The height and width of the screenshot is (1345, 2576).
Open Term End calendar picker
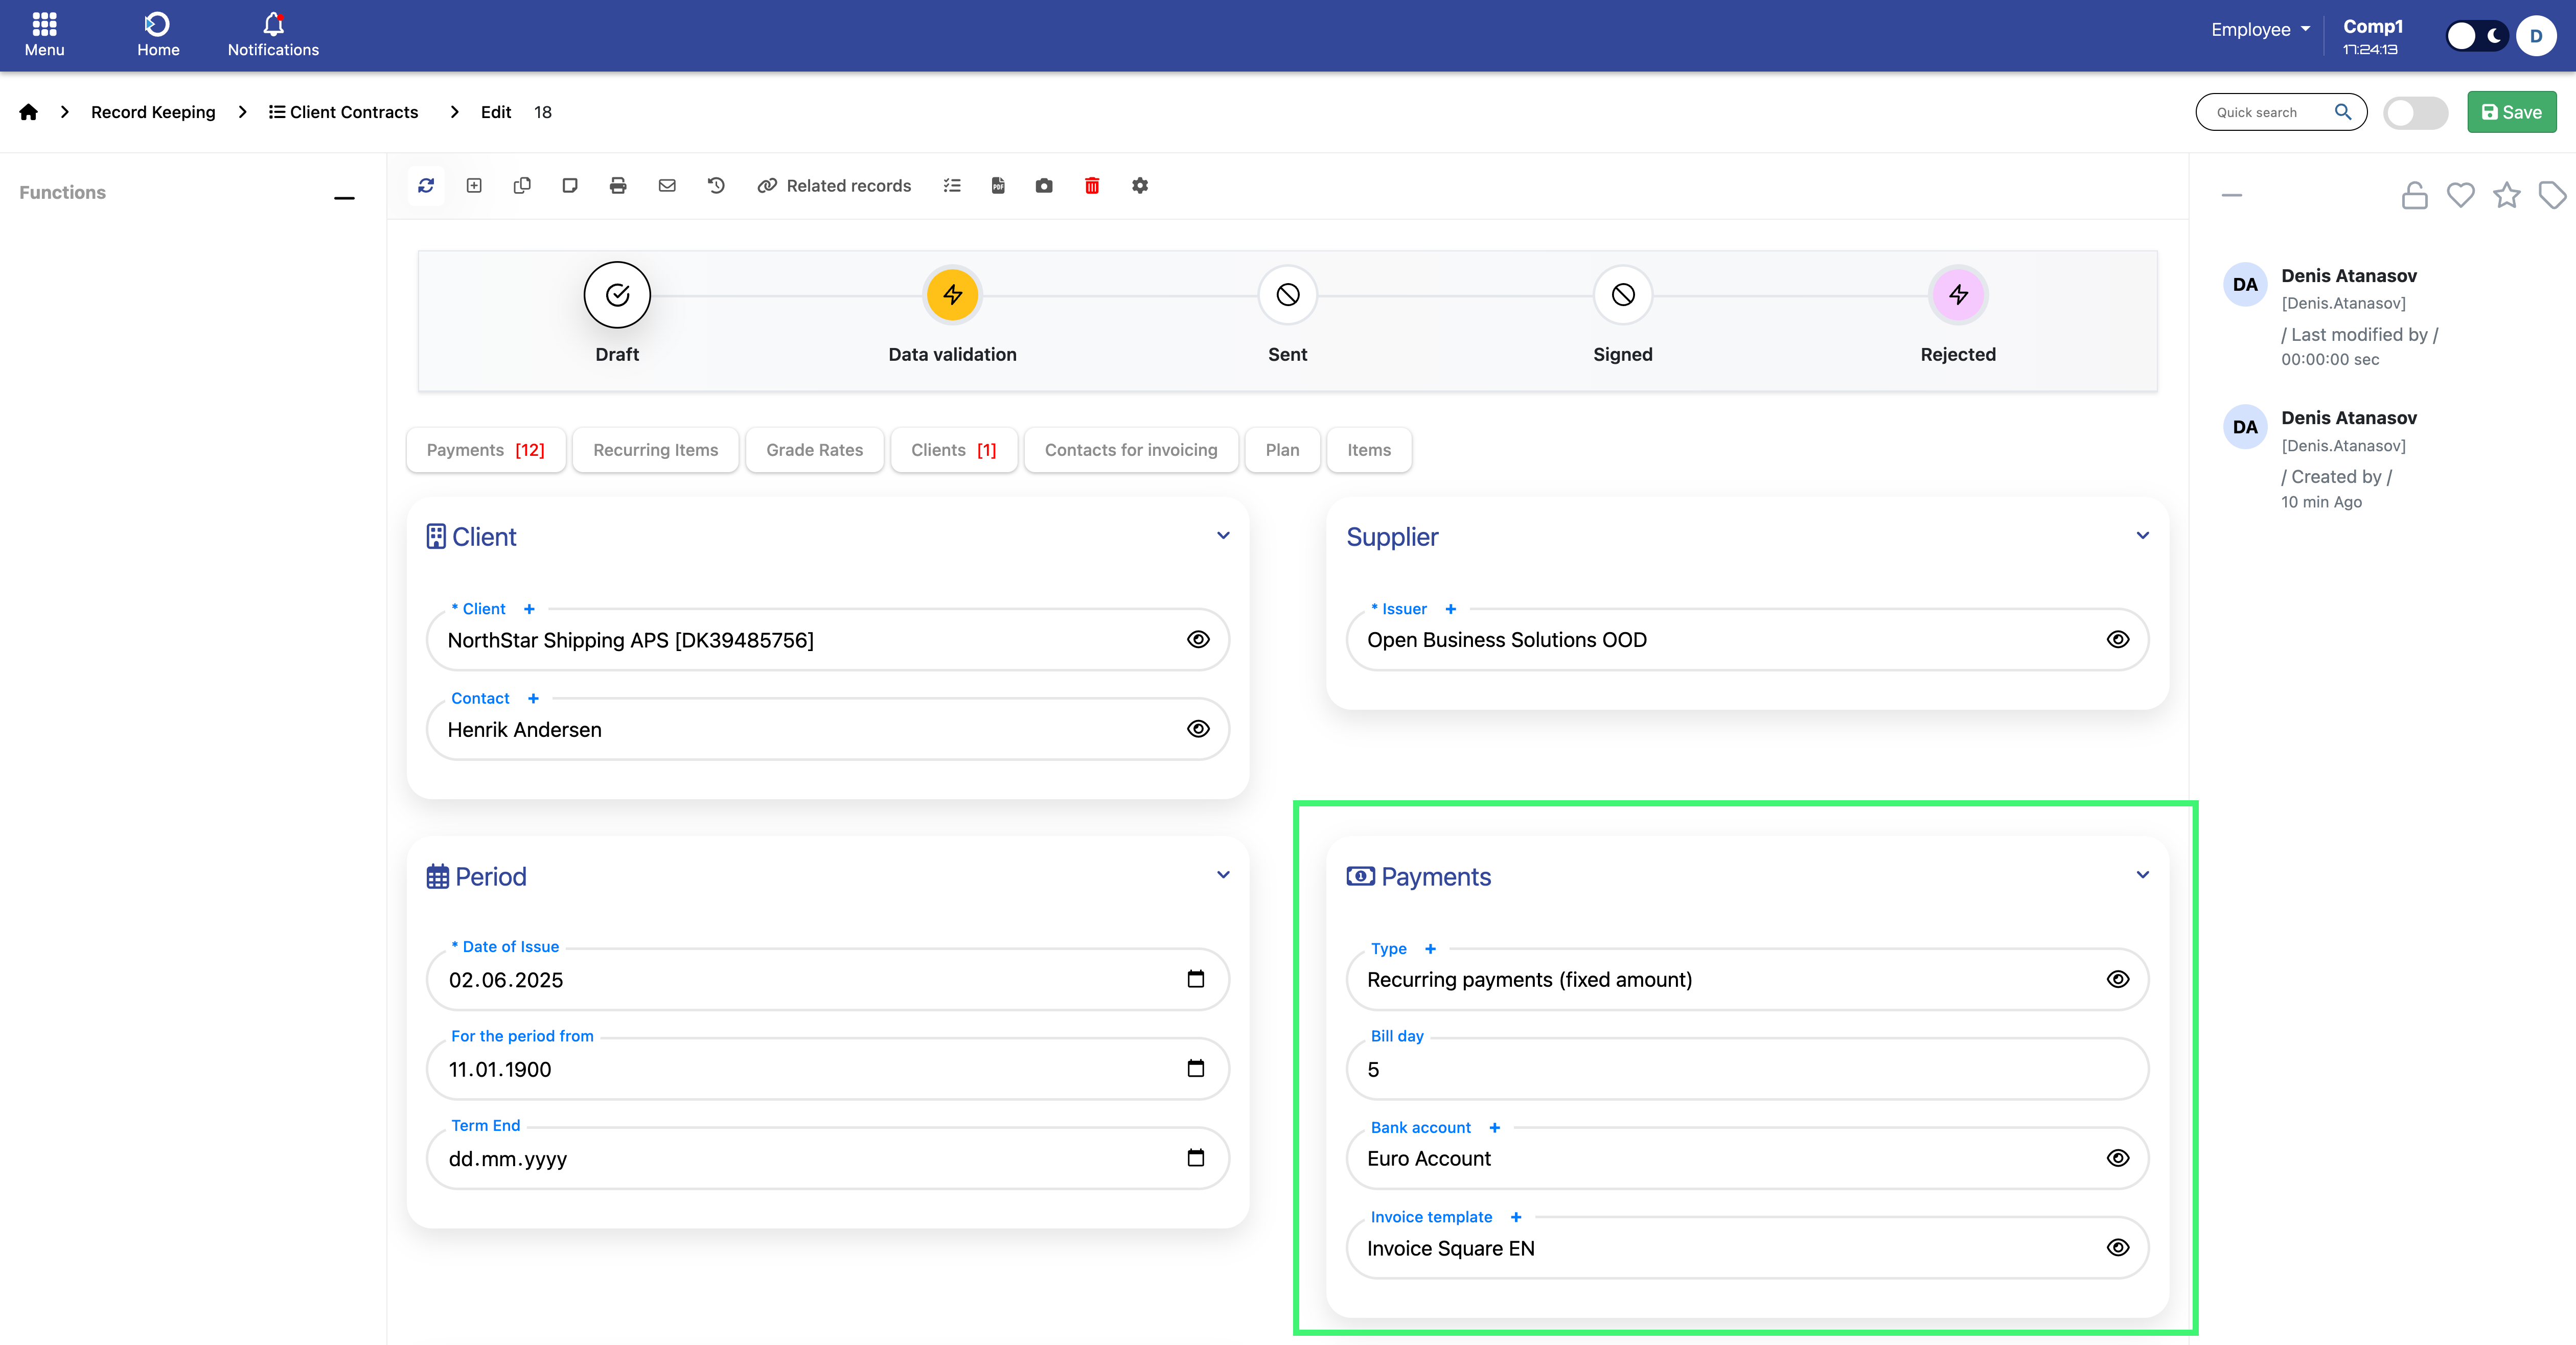pos(1196,1158)
